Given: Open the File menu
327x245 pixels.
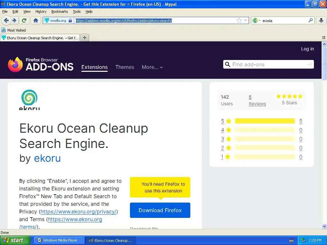Looking at the screenshot, I should click(x=5, y=11).
